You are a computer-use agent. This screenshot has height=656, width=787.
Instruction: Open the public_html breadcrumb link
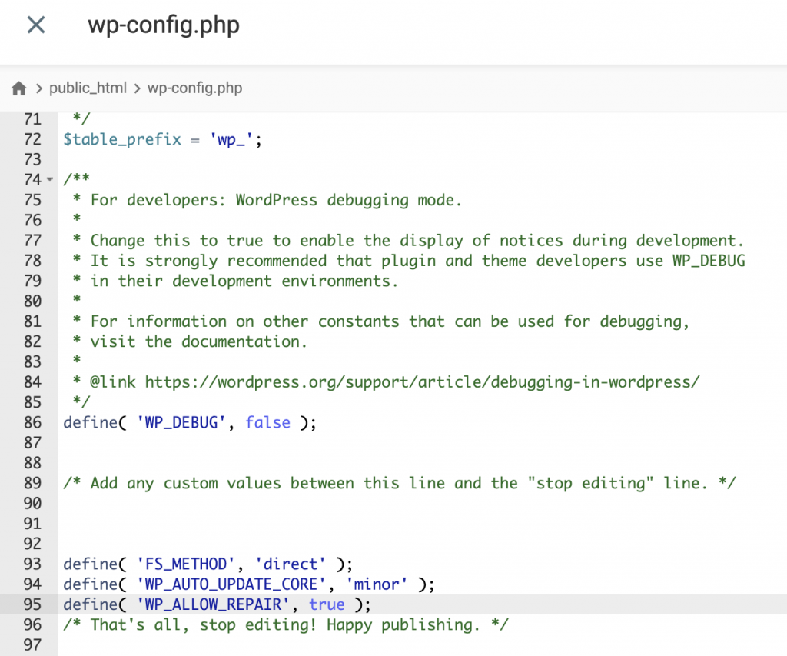tap(88, 88)
